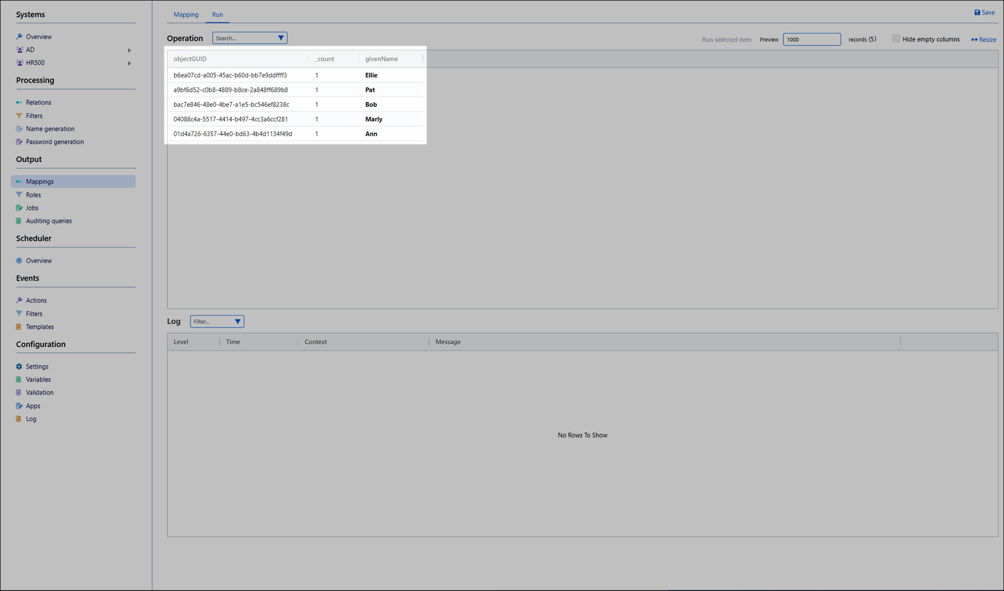This screenshot has width=1004, height=591.
Task: Switch to the Mapping tab
Action: [x=186, y=15]
